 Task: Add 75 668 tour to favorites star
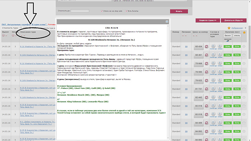click(x=244, y=64)
